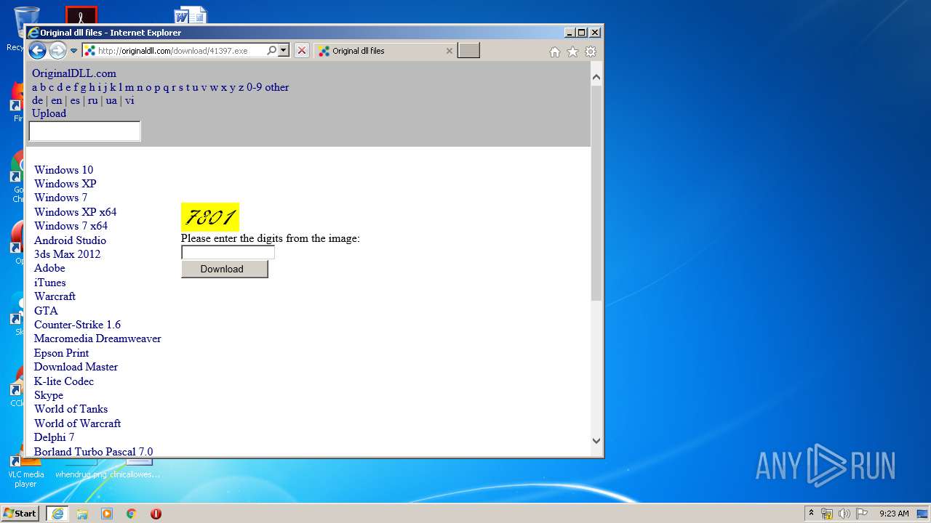Open the Delphi 7 link

55,437
